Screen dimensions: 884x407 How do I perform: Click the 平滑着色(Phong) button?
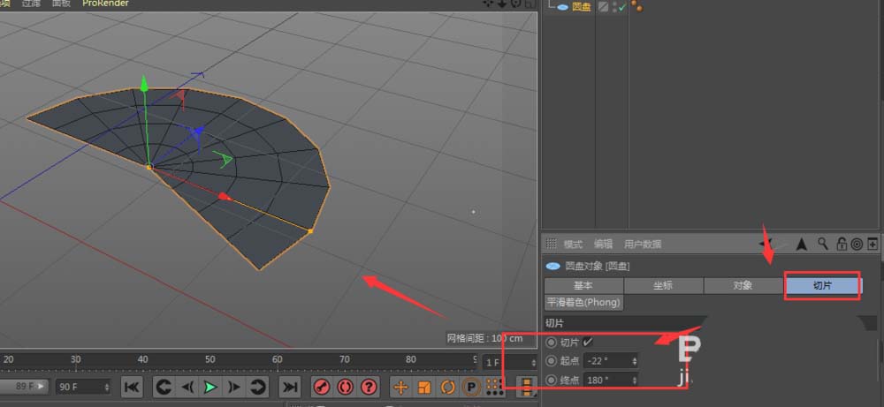pyautogui.click(x=583, y=302)
